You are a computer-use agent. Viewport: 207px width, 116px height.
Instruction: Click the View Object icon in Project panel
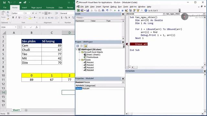81,46
